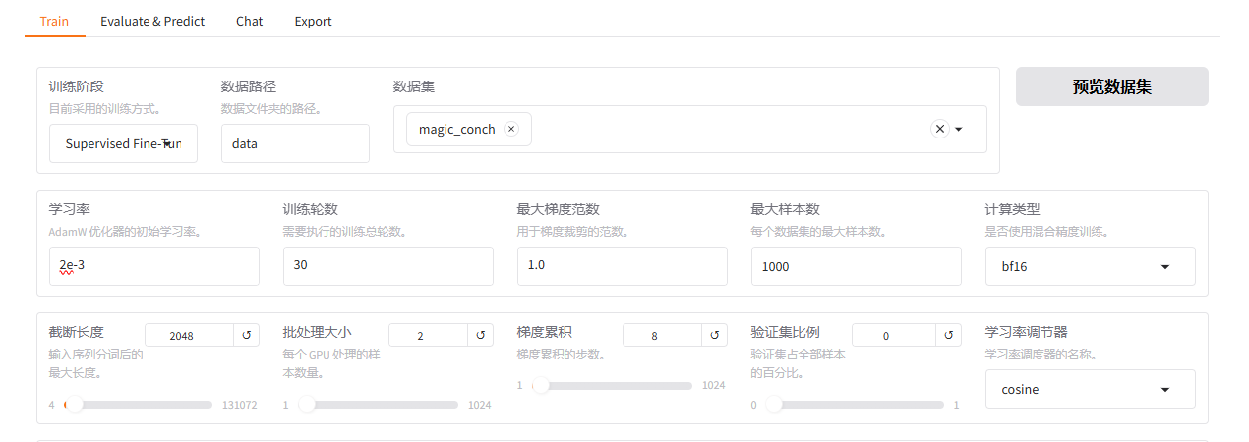1249x442 pixels.
Task: Open the 学习率调节器 cosine dropdown
Action: [1090, 389]
